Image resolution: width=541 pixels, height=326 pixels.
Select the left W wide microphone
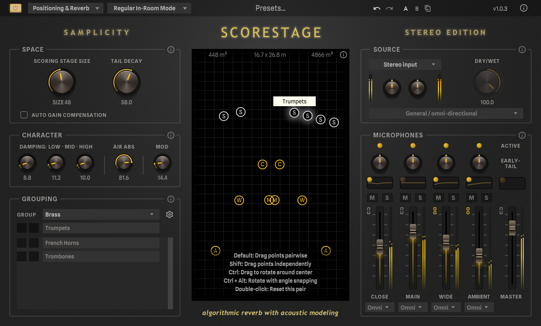[239, 200]
